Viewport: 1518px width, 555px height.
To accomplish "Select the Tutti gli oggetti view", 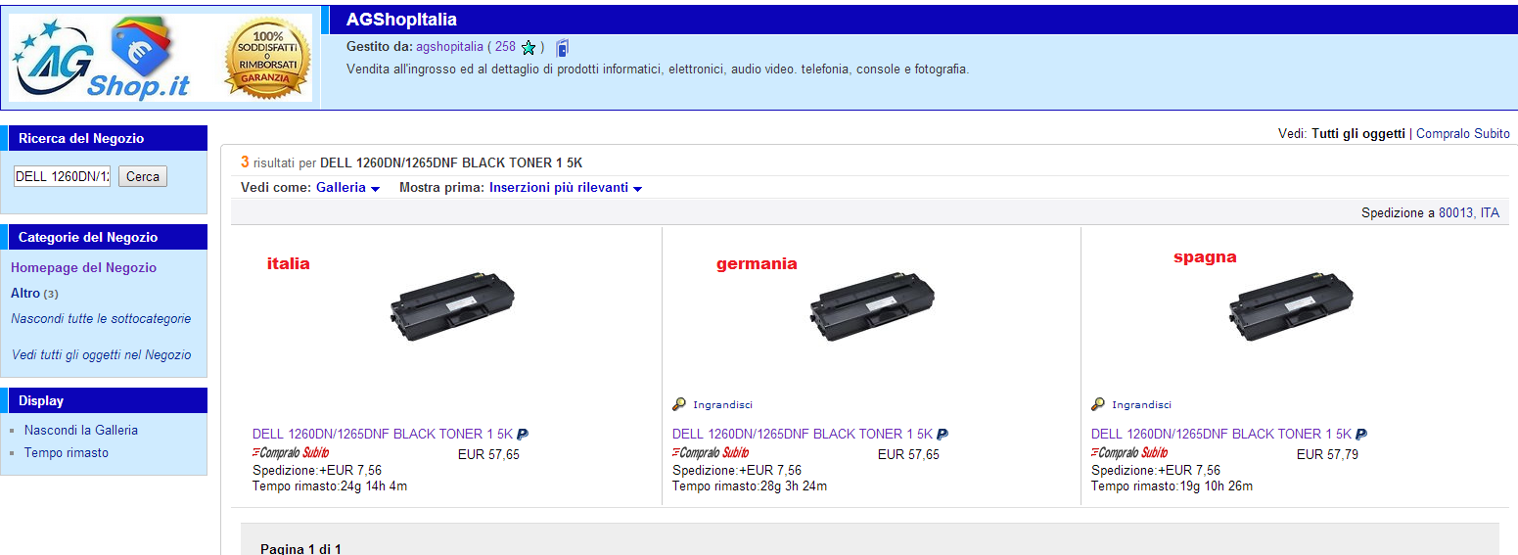I will point(1358,133).
